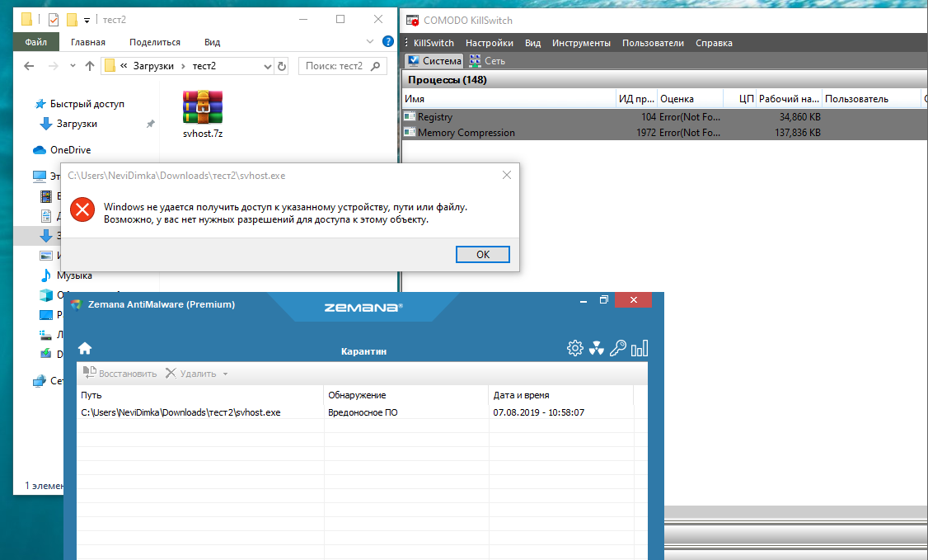
Task: Sort processes by Пользователь column
Action: pos(872,99)
